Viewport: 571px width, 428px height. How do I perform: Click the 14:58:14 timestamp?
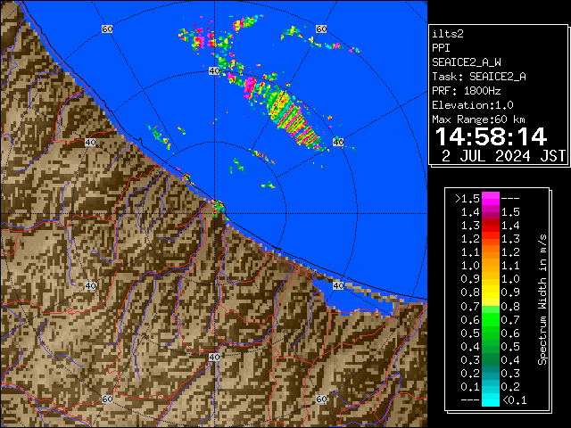[491, 136]
